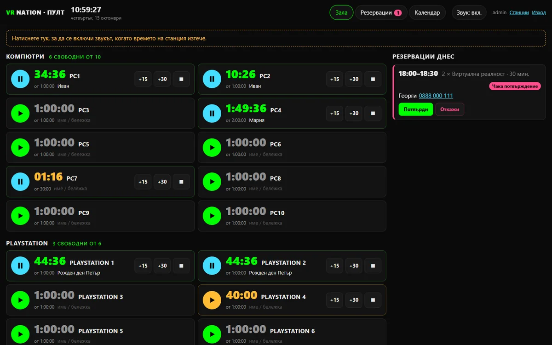Add 30 minutes to PC4

tap(354, 113)
